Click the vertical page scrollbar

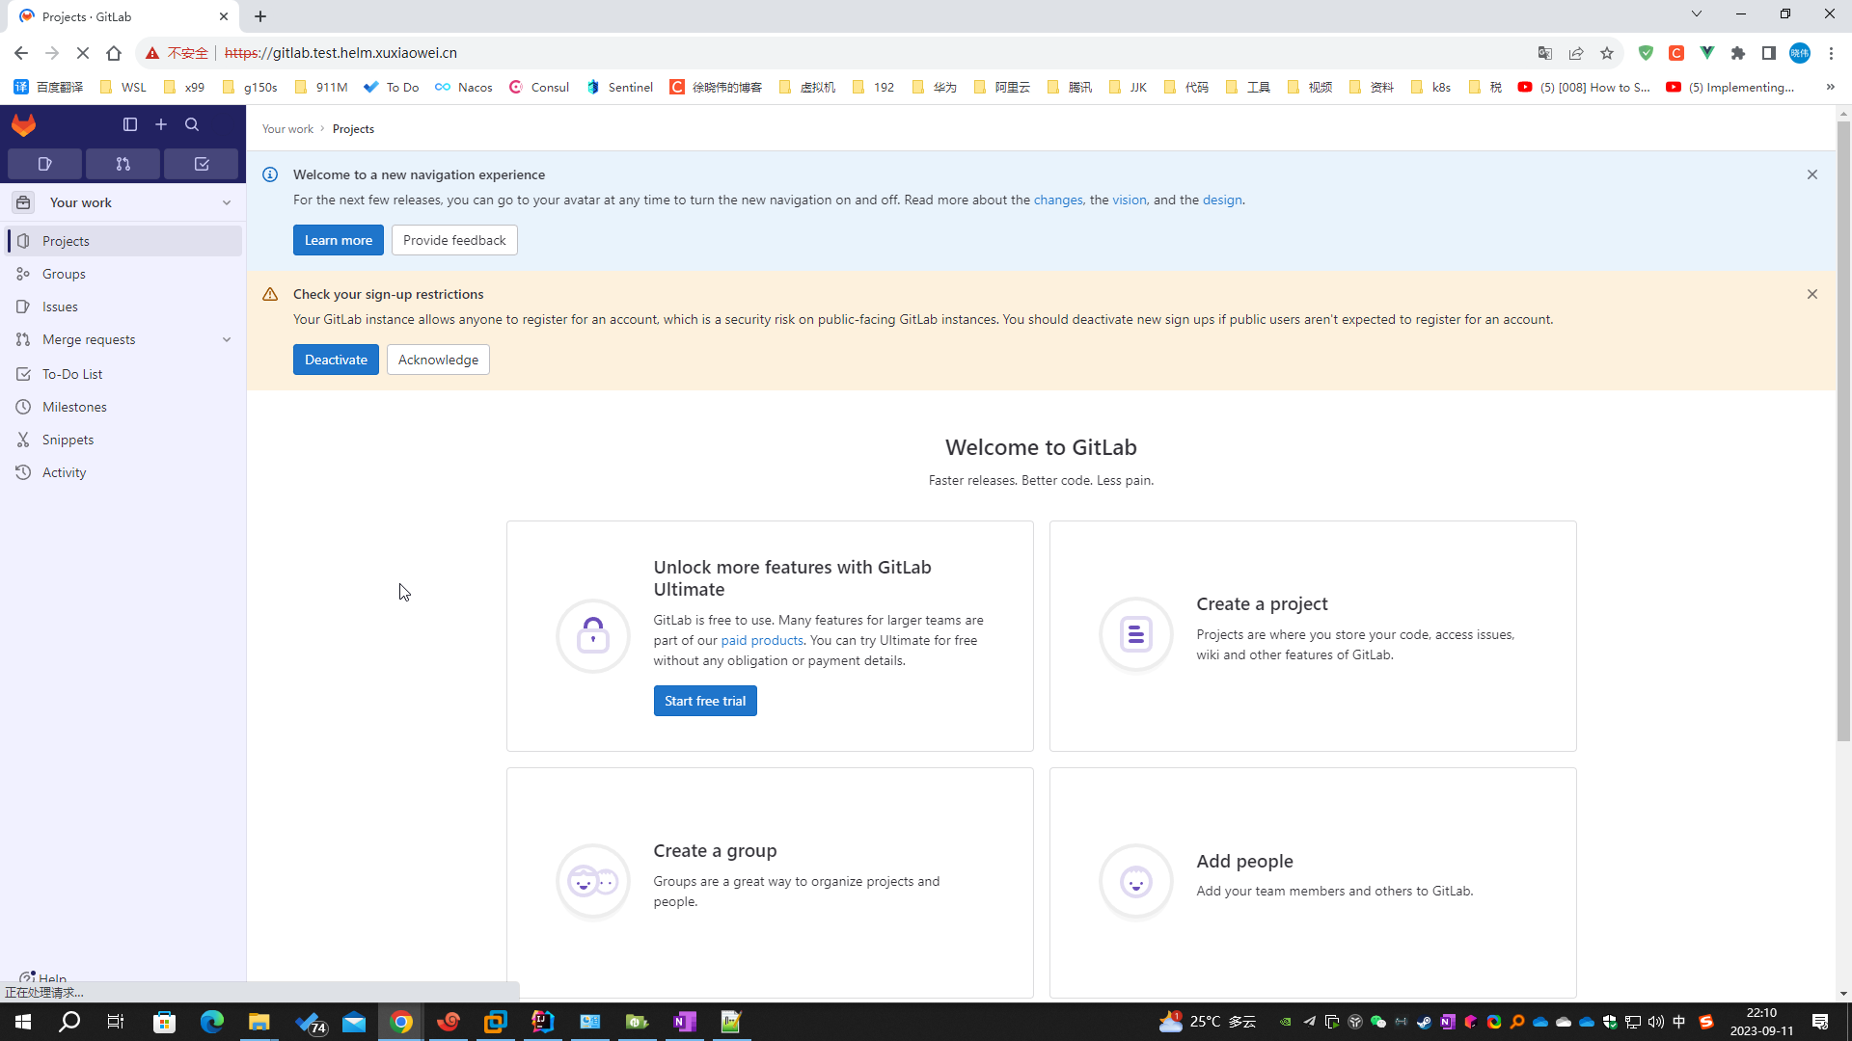point(1843,434)
